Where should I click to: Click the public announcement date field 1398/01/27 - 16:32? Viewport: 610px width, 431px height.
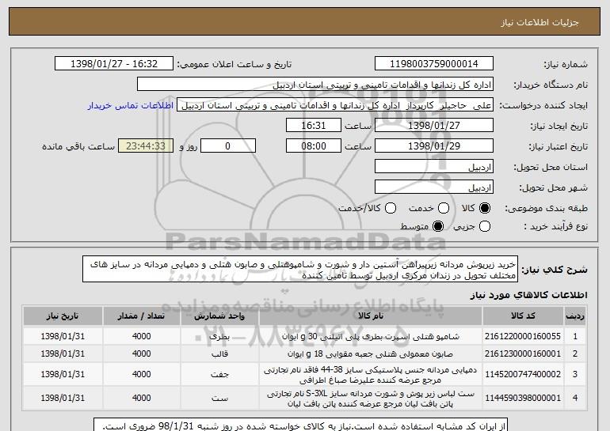tap(114, 64)
